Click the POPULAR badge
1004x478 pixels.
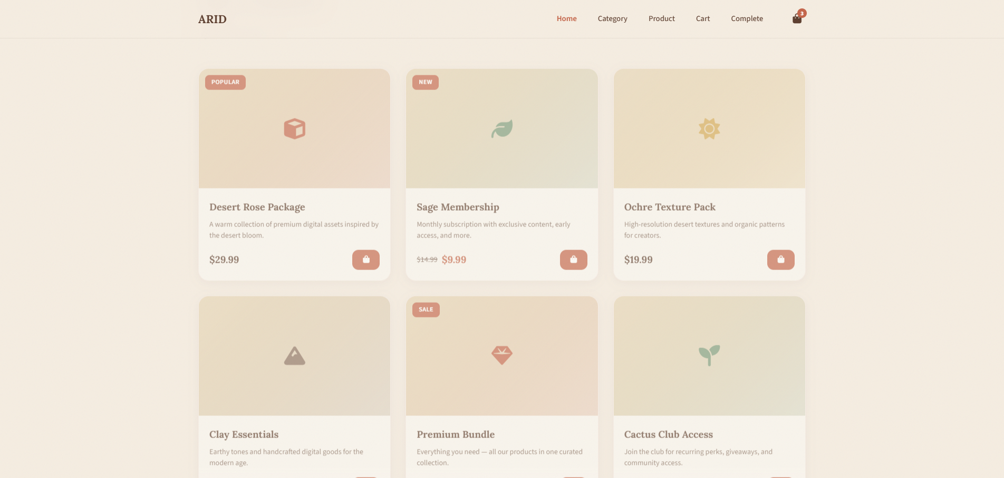(225, 82)
